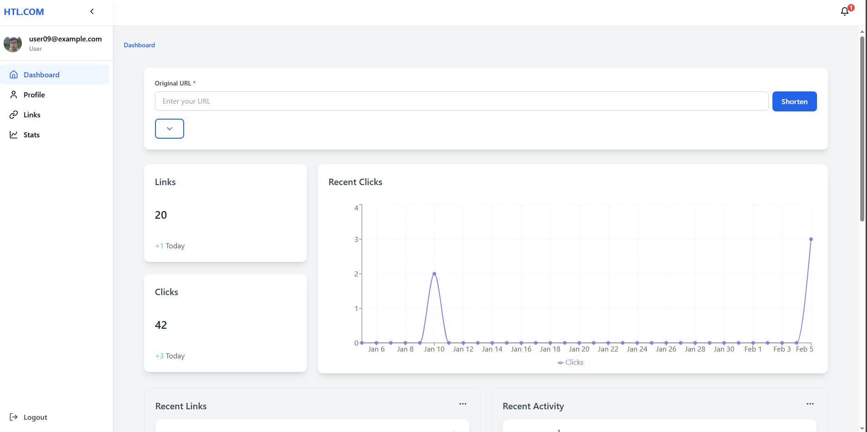The image size is (867, 432).
Task: Open the Recent Links more options menu
Action: click(462, 404)
